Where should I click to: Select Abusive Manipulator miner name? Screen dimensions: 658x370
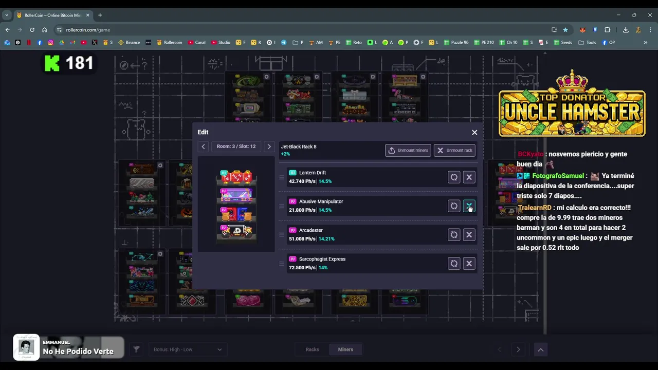(x=321, y=201)
